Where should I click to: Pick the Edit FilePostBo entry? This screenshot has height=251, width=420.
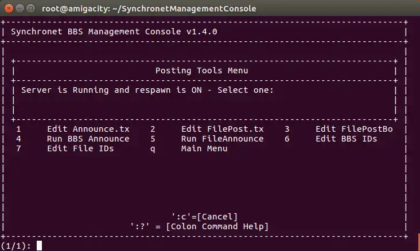coord(354,130)
